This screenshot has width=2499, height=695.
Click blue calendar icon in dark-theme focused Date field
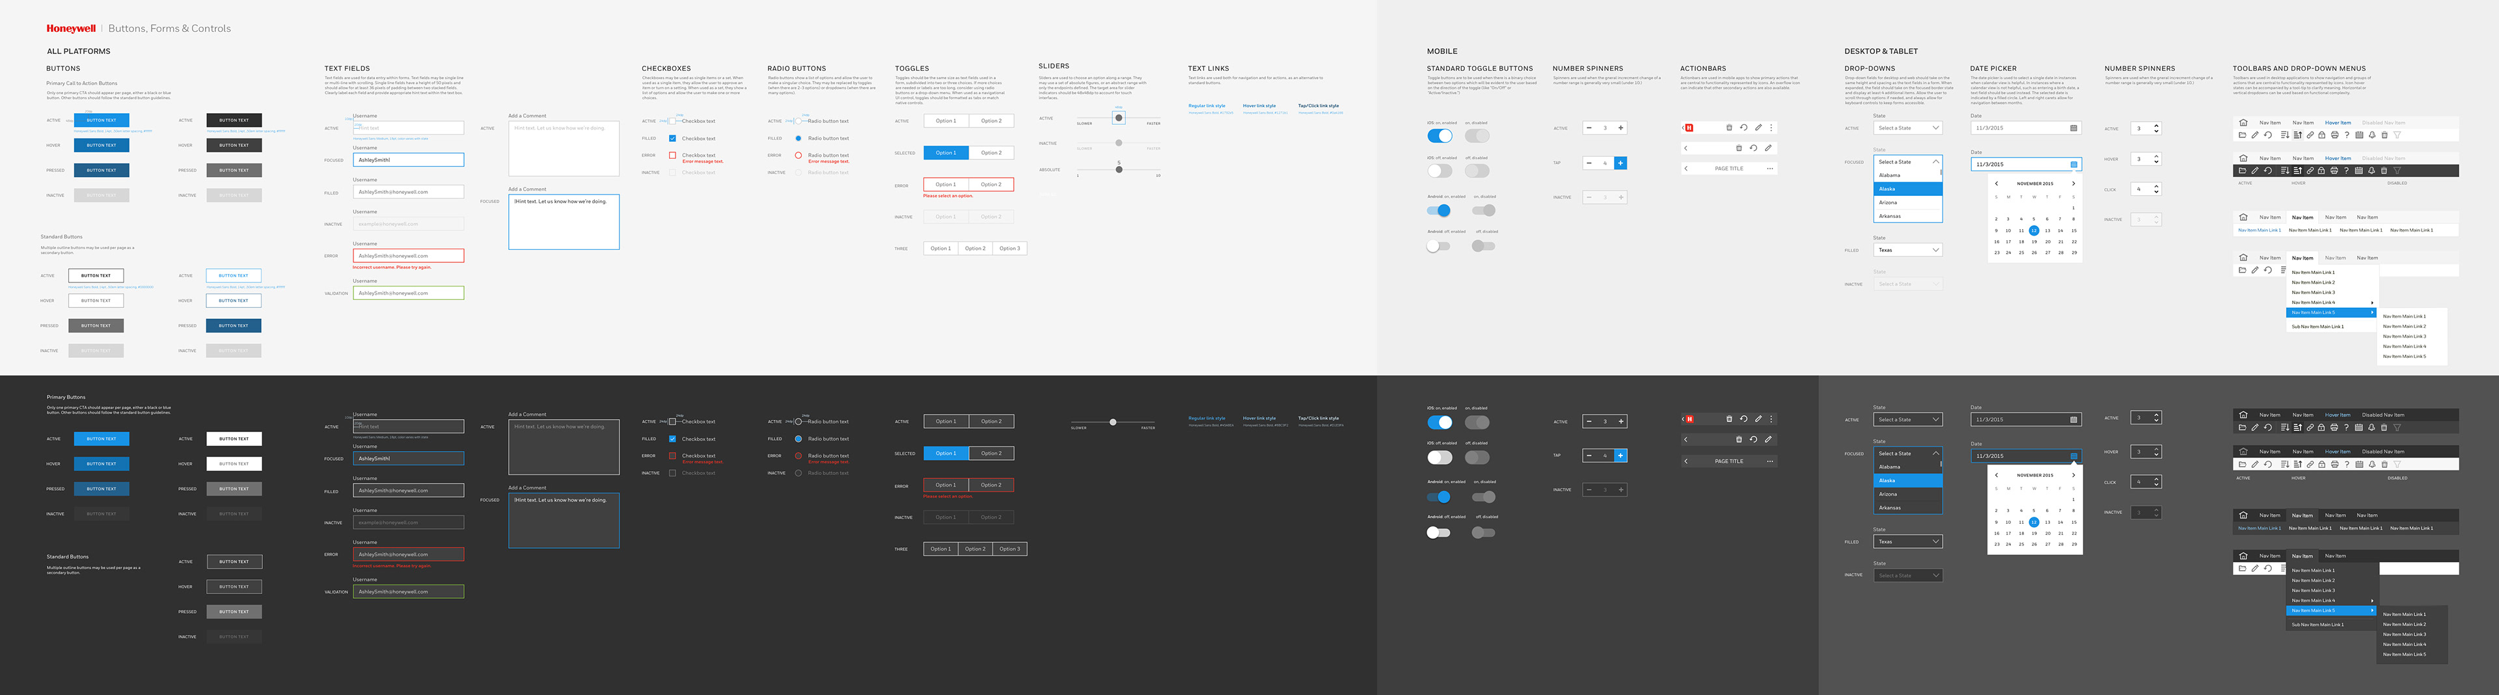click(2074, 456)
